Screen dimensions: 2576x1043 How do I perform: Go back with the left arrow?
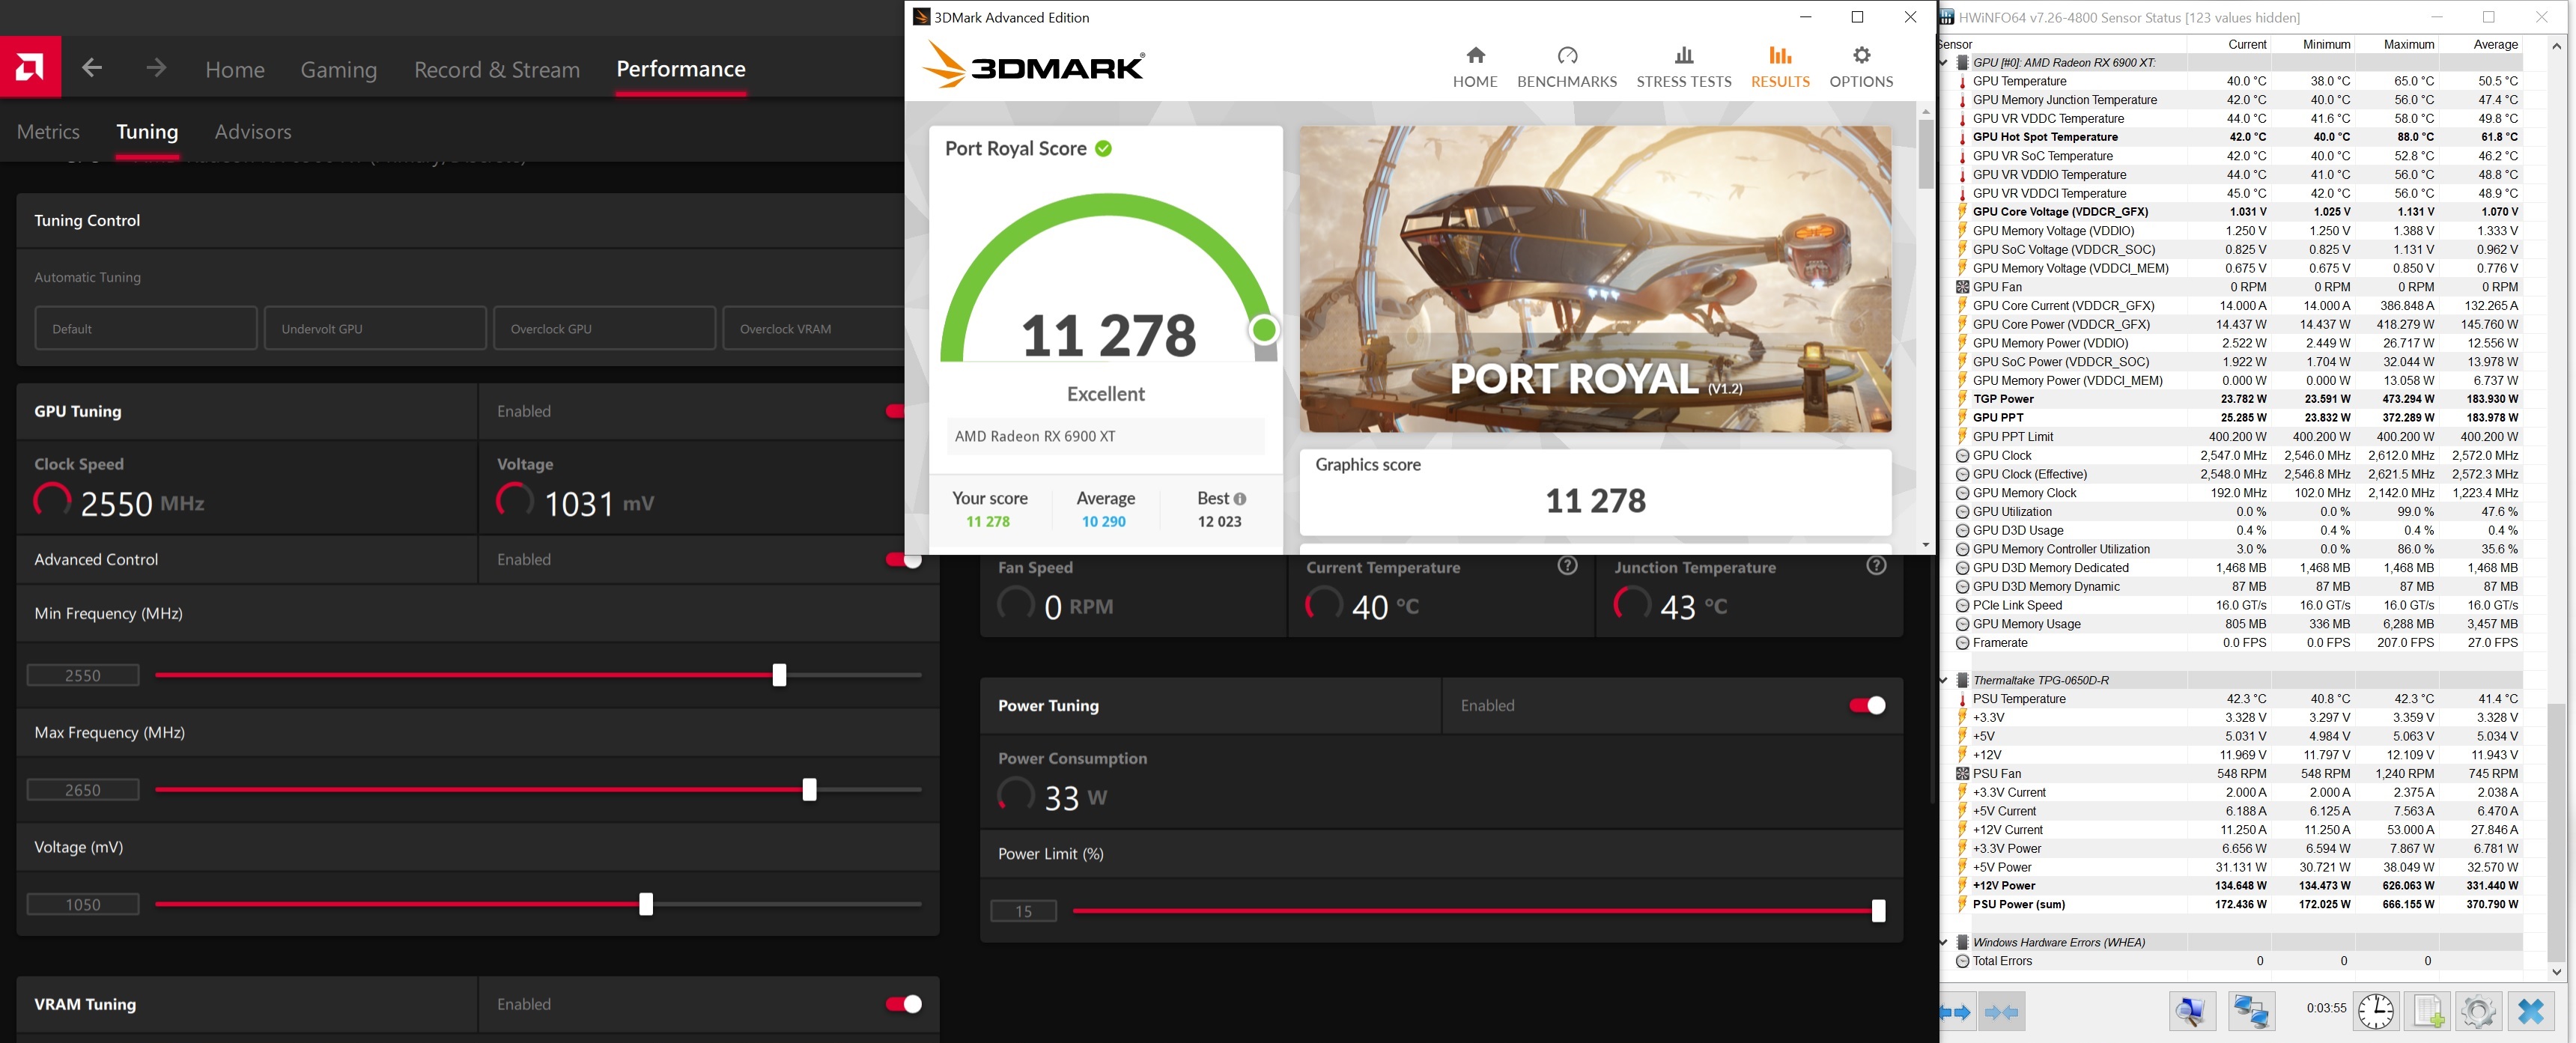pyautogui.click(x=92, y=68)
